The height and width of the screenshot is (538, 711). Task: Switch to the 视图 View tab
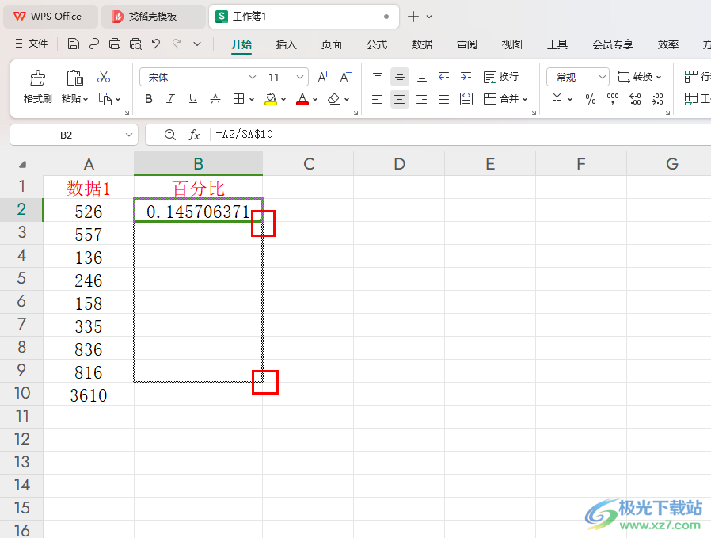coord(512,44)
